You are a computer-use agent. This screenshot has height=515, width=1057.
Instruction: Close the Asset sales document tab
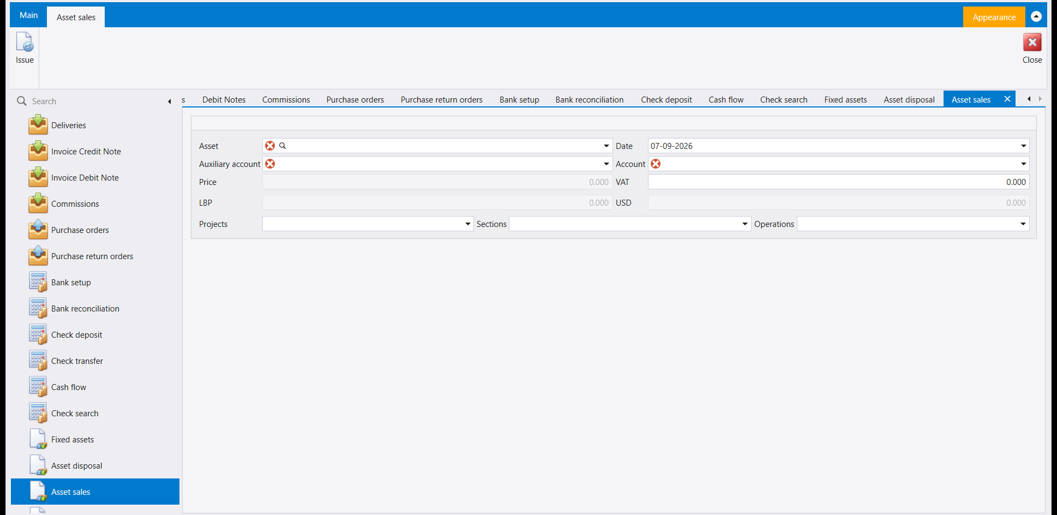(1007, 99)
